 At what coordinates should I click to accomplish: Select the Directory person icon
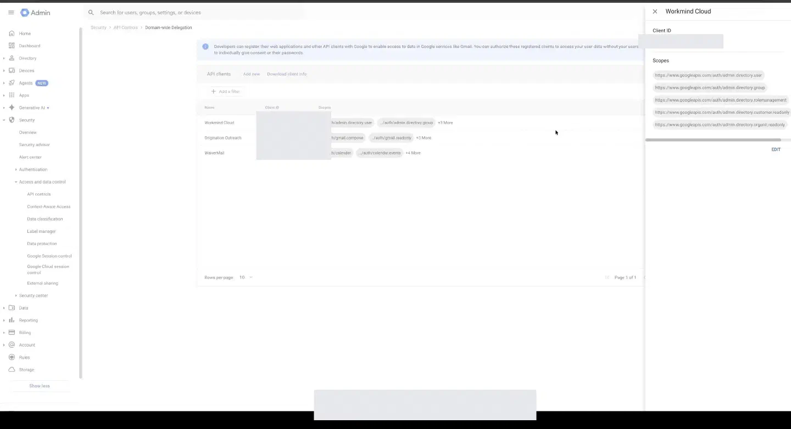[x=12, y=58]
